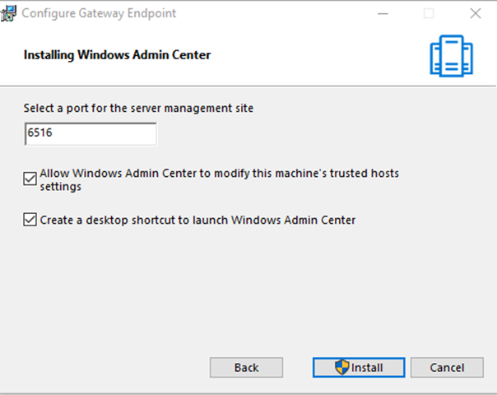Minimize the Configure Gateway Endpoint window
The width and height of the screenshot is (497, 395).
(383, 14)
